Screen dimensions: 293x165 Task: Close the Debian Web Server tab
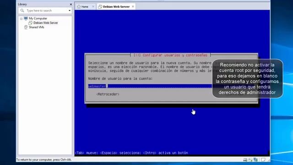coord(133,6)
